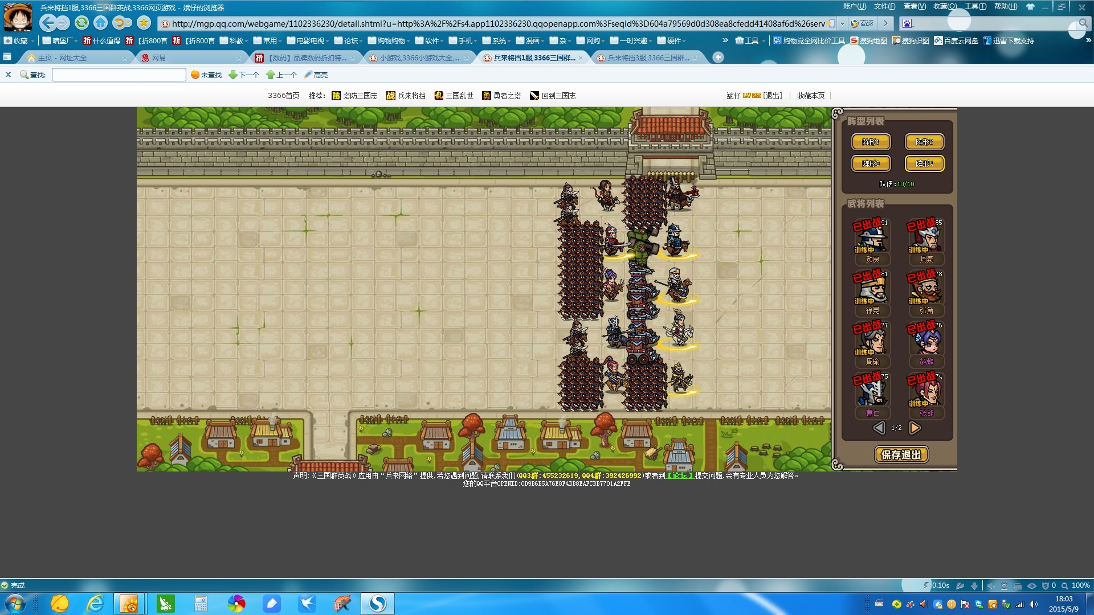The height and width of the screenshot is (615, 1094).
Task: Expand the 软件 bookmark folder
Action: 430,40
